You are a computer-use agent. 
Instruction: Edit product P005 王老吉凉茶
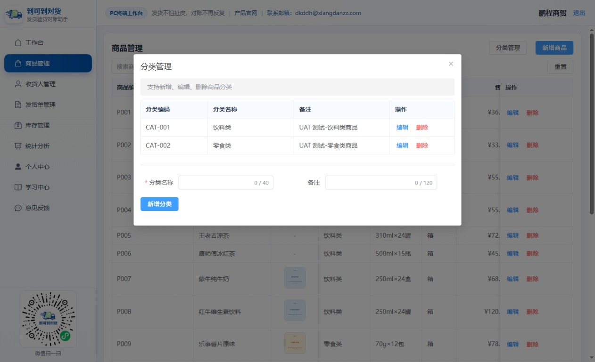point(512,236)
